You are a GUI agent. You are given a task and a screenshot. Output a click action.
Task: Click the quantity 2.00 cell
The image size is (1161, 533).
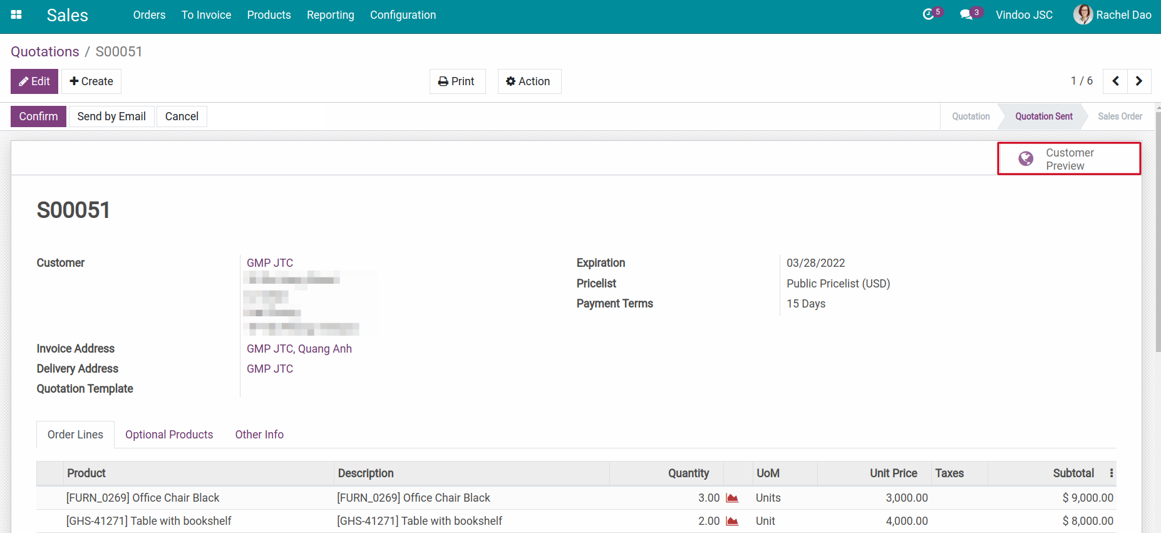(x=666, y=521)
